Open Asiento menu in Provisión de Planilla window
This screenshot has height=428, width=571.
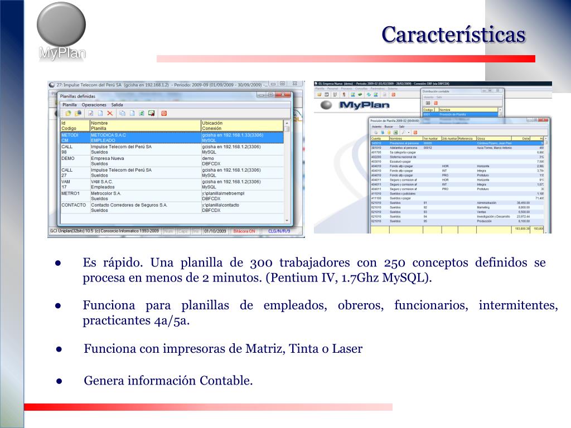click(377, 127)
